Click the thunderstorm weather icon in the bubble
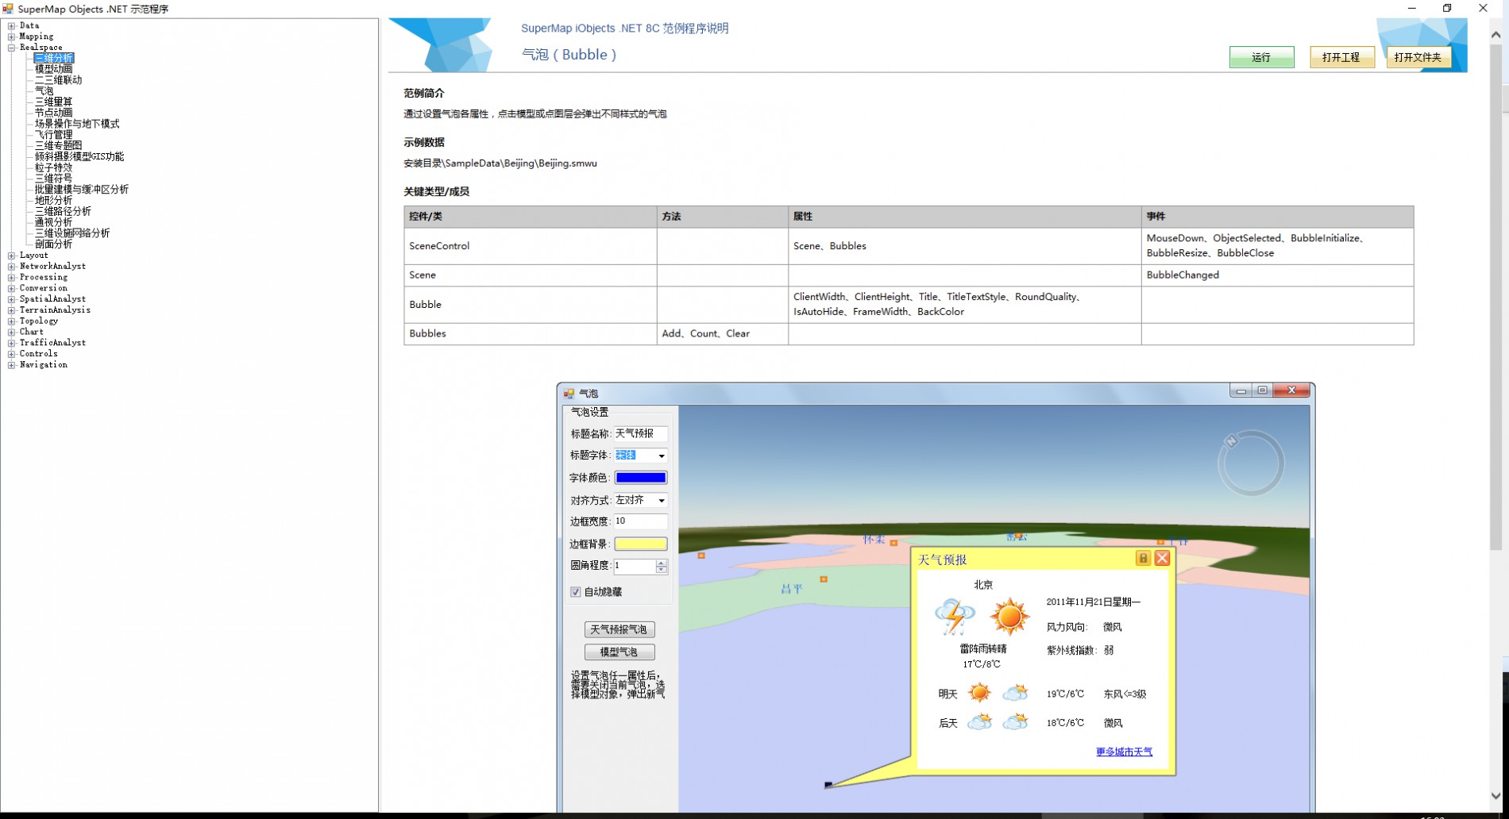 tap(955, 617)
